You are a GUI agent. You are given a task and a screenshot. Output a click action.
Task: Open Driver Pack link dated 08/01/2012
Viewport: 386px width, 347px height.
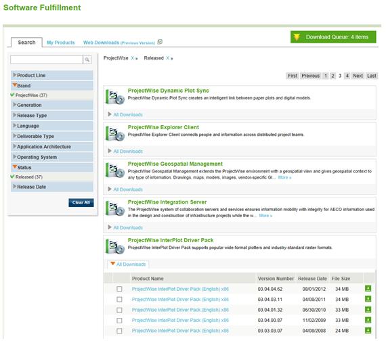180,289
